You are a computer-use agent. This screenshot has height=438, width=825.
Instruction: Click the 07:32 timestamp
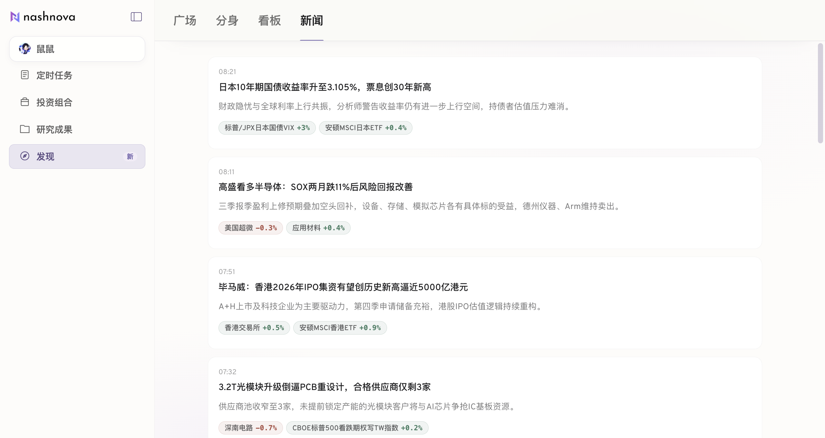coord(228,372)
